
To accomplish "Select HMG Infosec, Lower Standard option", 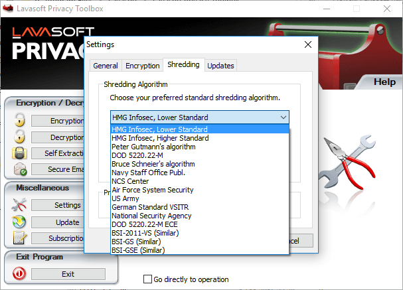I will pos(200,129).
